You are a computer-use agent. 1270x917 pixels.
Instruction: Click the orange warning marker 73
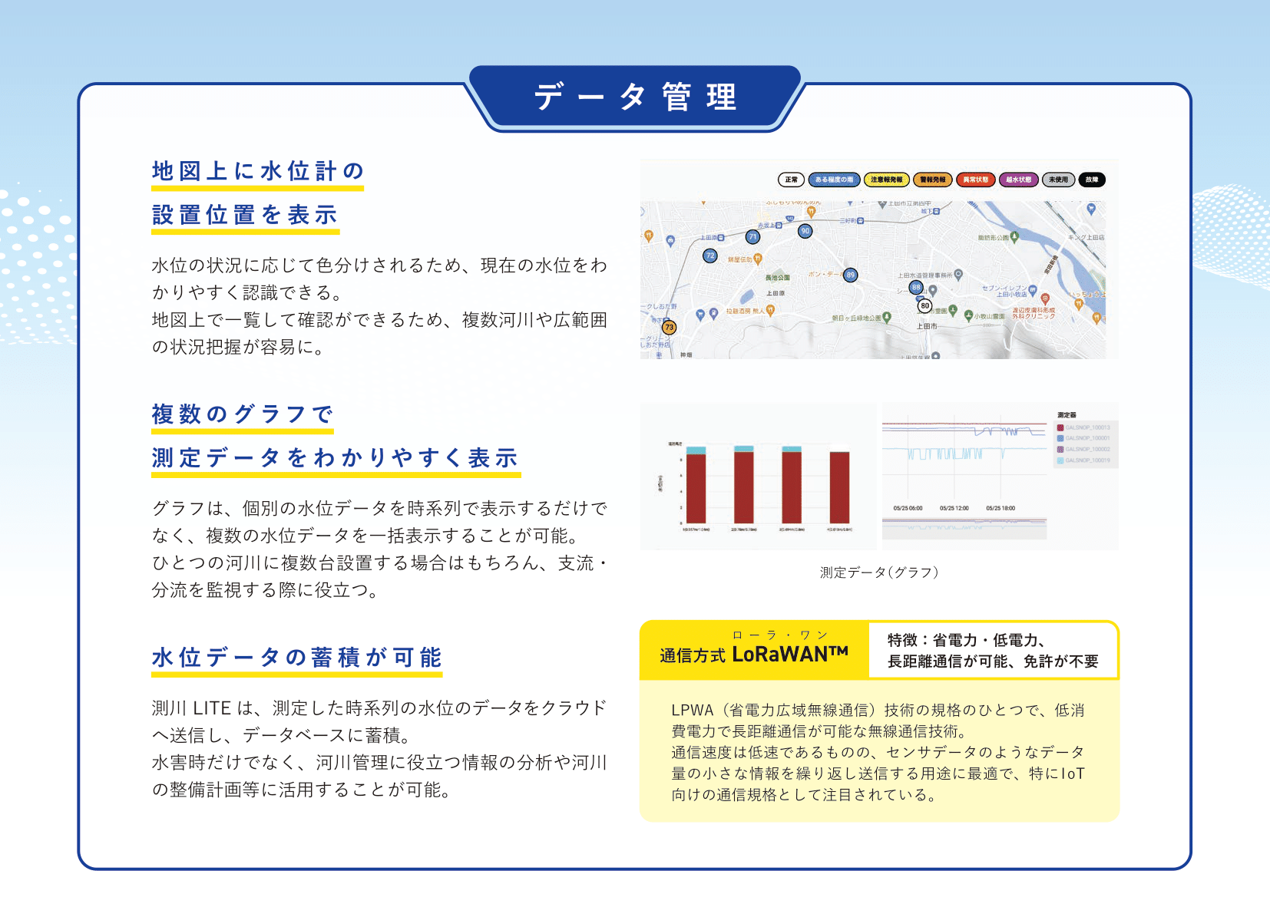669,328
